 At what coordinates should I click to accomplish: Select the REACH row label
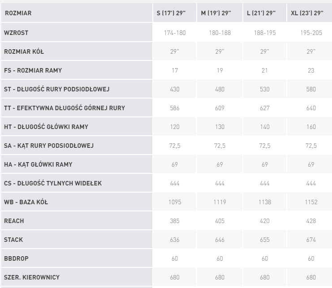click(14, 221)
